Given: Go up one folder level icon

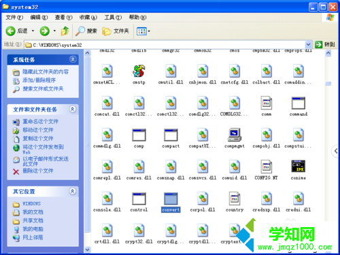Looking at the screenshot, I should tap(65, 31).
